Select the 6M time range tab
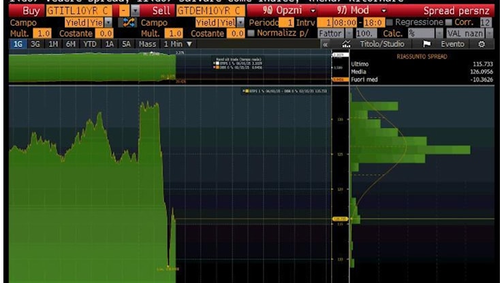This screenshot has width=504, height=283. point(70,44)
